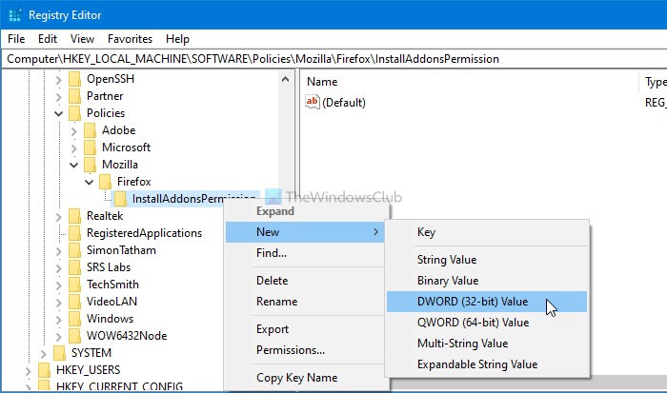Click the Realtek folder icon
This screenshot has width=667, height=393.
pos(75,216)
